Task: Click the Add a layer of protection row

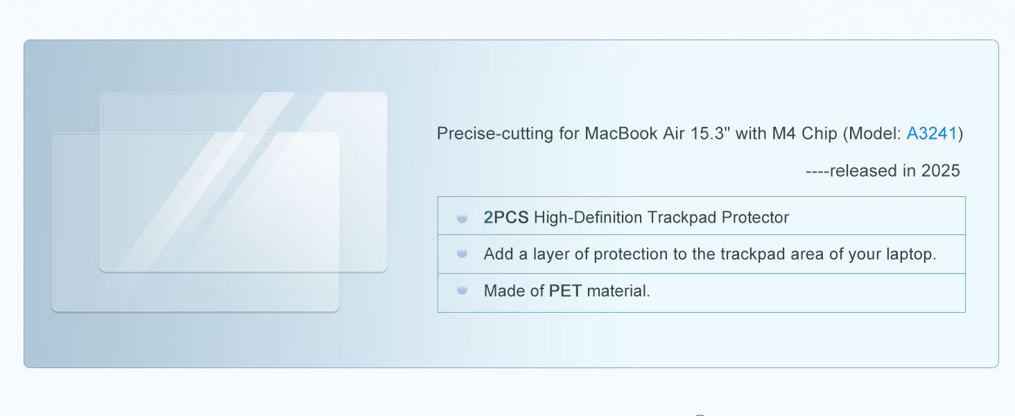Action: [701, 254]
